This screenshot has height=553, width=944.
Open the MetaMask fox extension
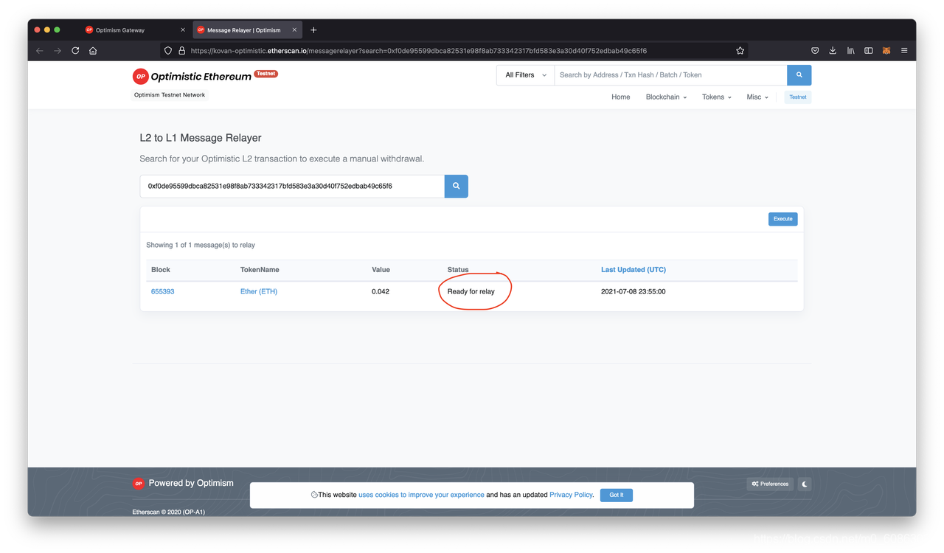886,51
